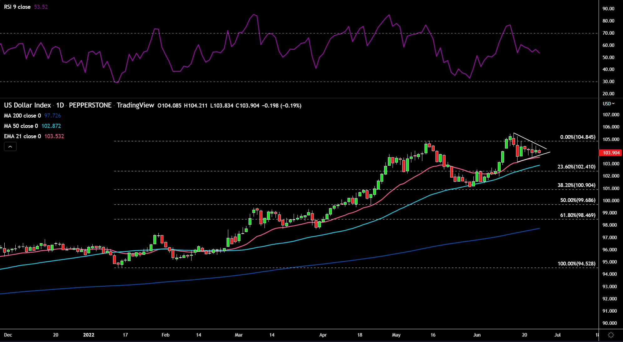Click the MA 50 value 102.872
The height and width of the screenshot is (342, 623).
click(51, 126)
